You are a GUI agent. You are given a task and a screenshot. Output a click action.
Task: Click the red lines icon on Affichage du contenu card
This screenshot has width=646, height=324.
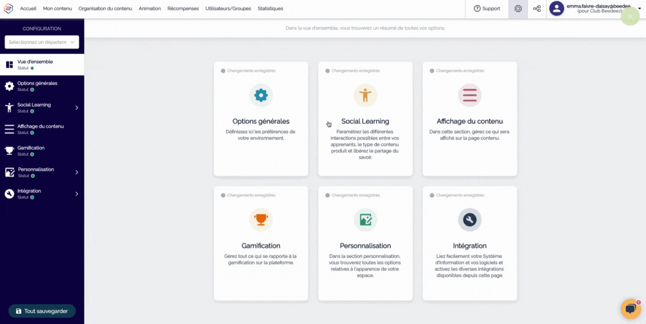[x=470, y=95]
